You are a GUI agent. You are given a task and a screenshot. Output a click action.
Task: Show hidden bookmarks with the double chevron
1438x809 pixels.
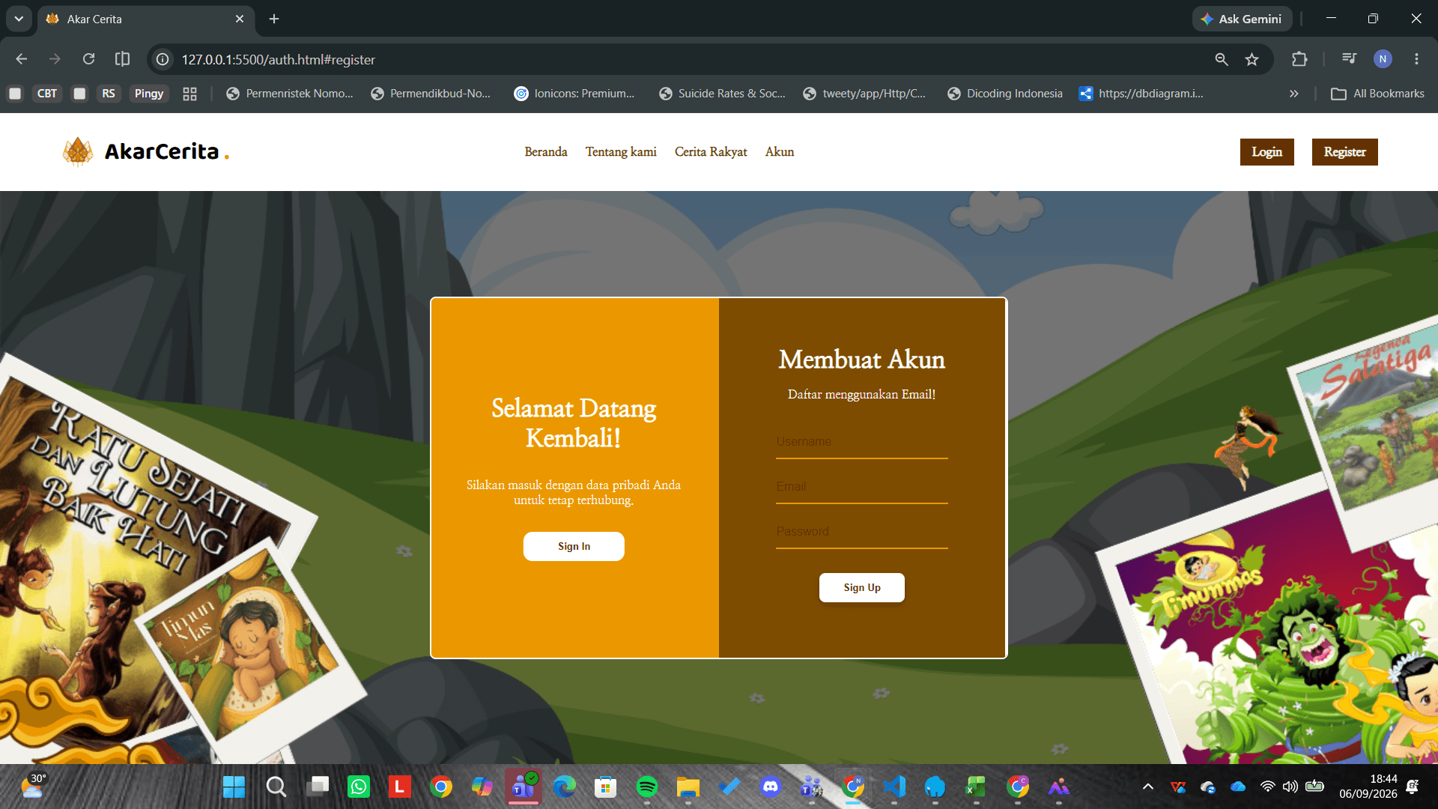(1293, 94)
